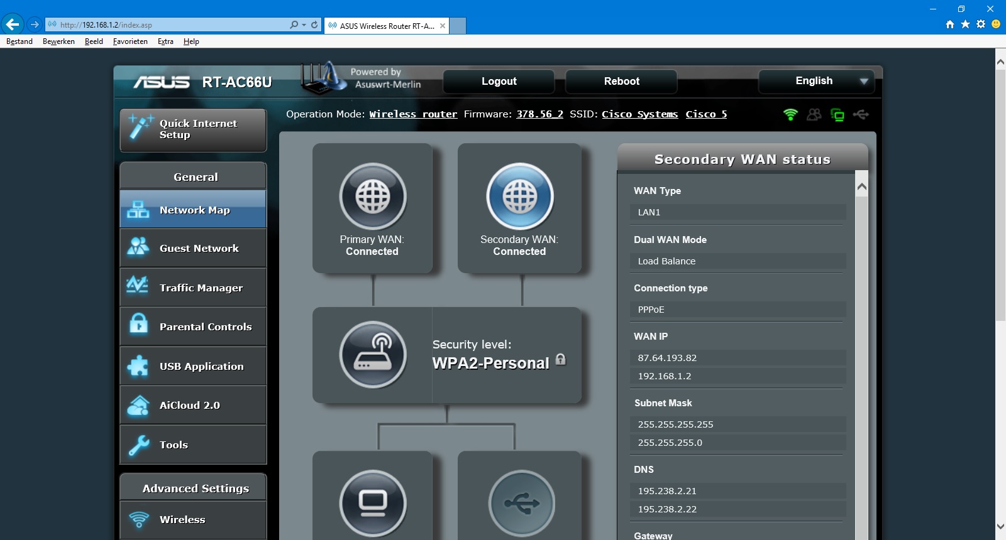Click the LAN connection status icon
Image resolution: width=1006 pixels, height=540 pixels.
[x=837, y=114]
